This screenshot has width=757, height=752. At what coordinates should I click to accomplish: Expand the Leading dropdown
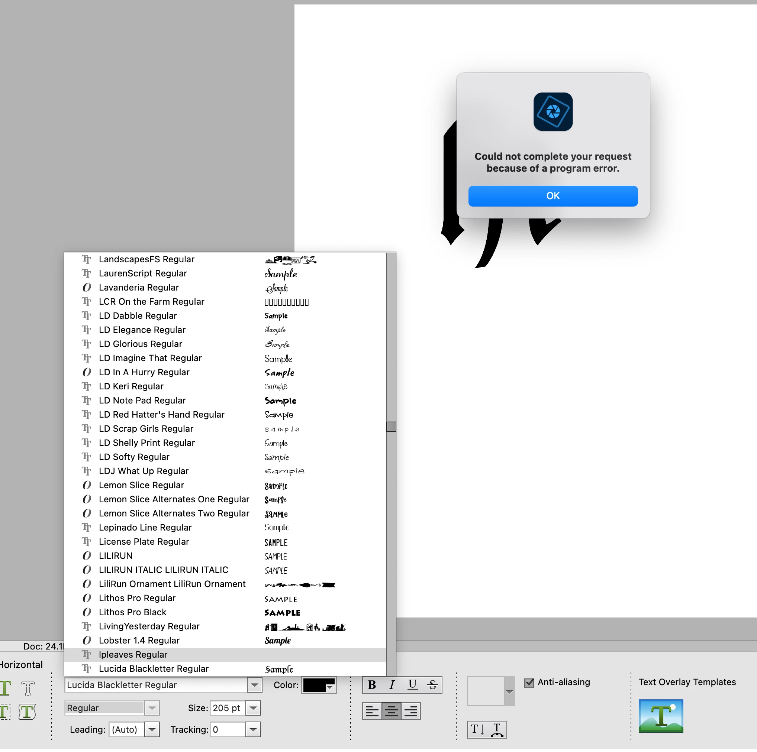[x=152, y=729]
